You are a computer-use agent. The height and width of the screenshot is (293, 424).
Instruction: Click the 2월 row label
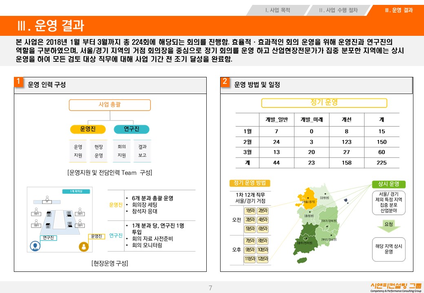tap(247, 142)
